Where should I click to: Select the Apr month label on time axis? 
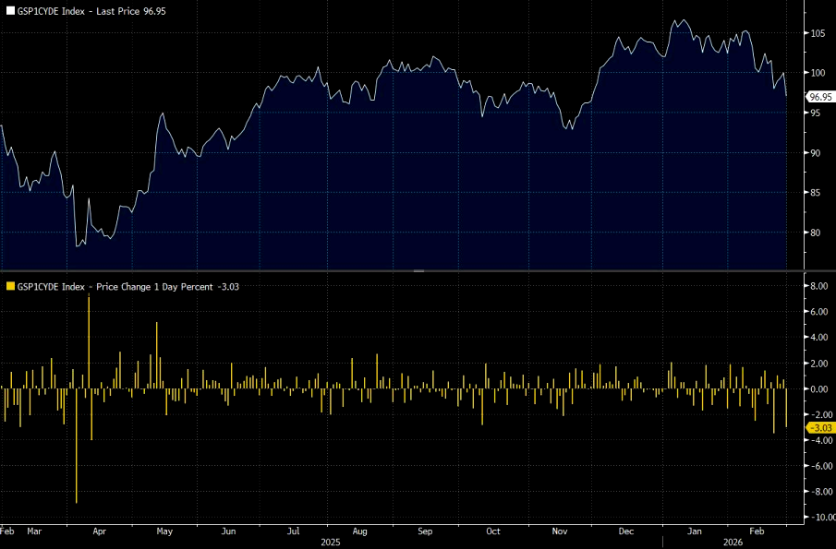(99, 532)
